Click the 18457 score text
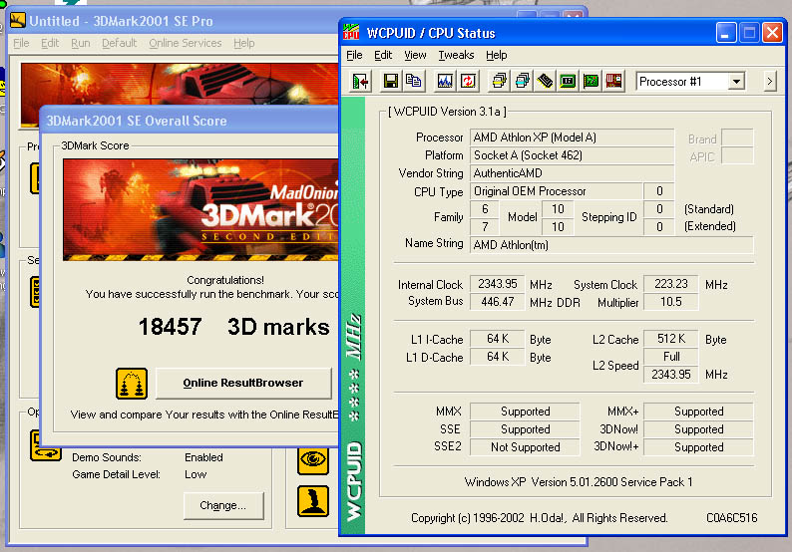The width and height of the screenshot is (792, 552). 171,327
